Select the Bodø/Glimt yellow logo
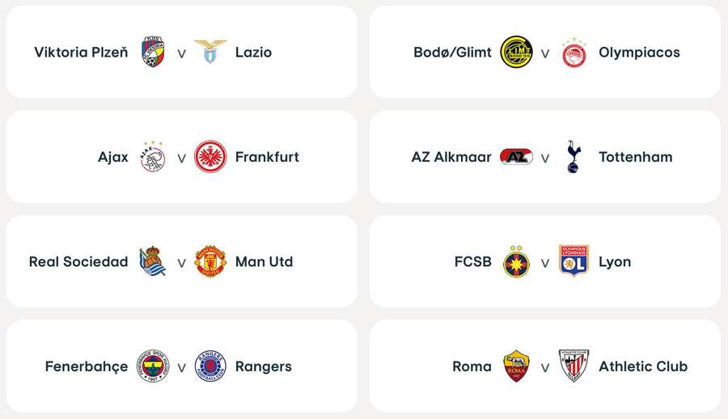This screenshot has width=728, height=419. (x=516, y=53)
